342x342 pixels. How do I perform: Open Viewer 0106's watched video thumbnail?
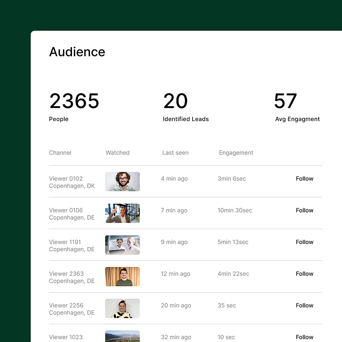click(x=122, y=213)
